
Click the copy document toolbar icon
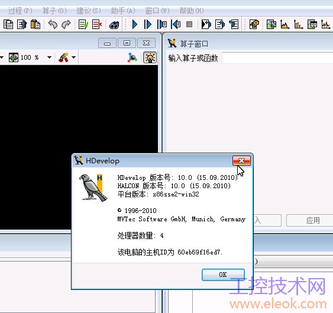click(x=8, y=24)
